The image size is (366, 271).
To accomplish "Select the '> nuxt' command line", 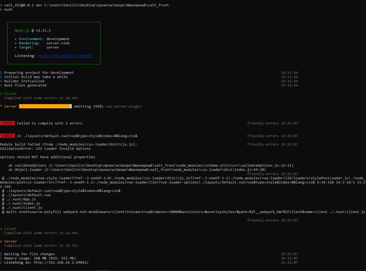I will pos(6,9).
